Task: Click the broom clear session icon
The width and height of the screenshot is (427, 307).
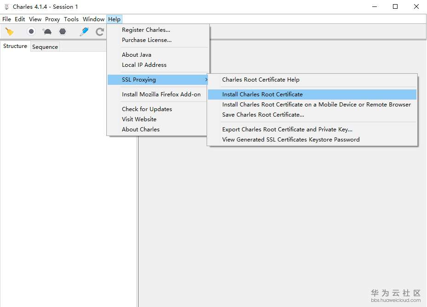Action: click(9, 32)
